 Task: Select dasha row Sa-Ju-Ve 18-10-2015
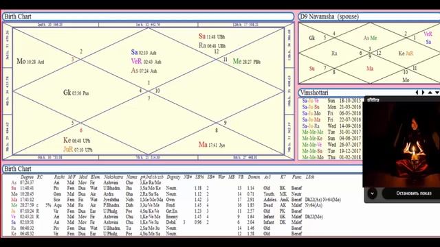(331, 101)
